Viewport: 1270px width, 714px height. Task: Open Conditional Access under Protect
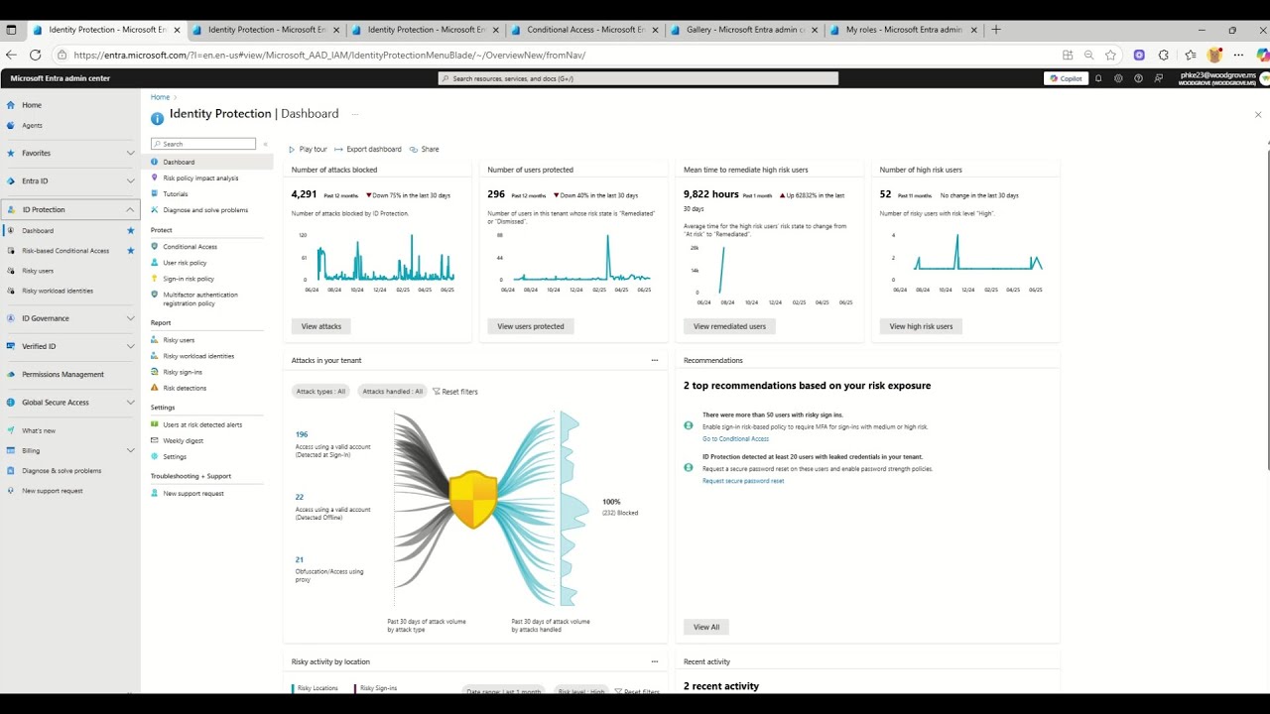pos(190,247)
